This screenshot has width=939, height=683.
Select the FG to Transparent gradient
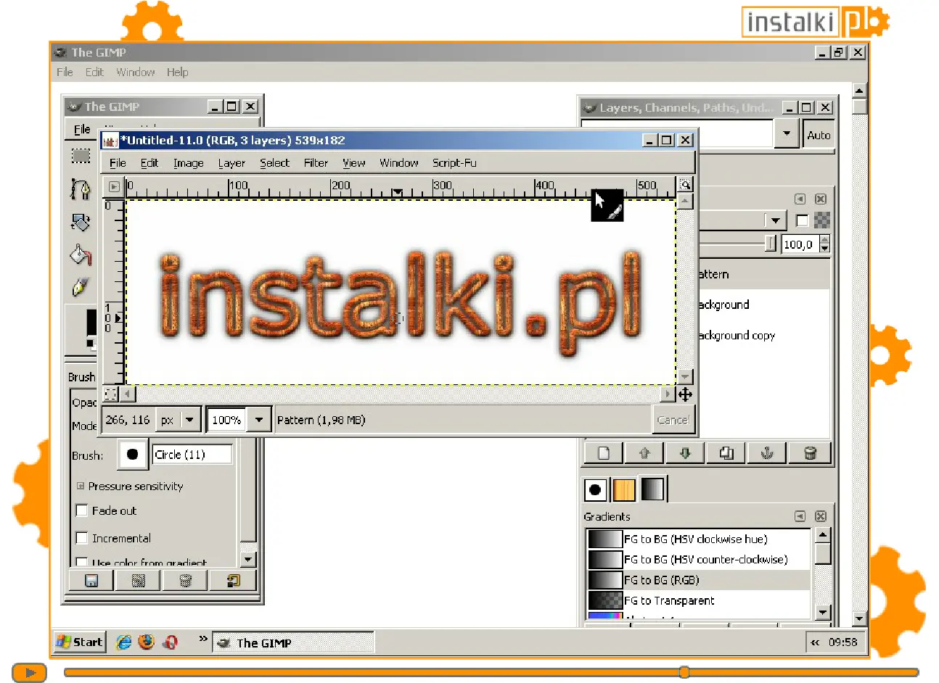[698, 600]
